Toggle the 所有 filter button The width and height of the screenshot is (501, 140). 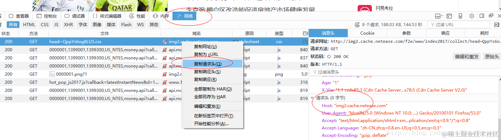pyautogui.click(x=13, y=25)
